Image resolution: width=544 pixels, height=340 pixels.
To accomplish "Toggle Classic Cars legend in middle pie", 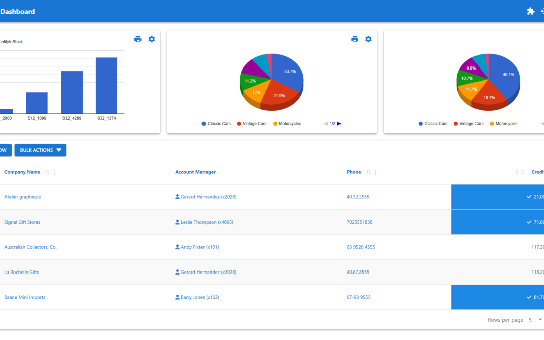I will click(216, 124).
